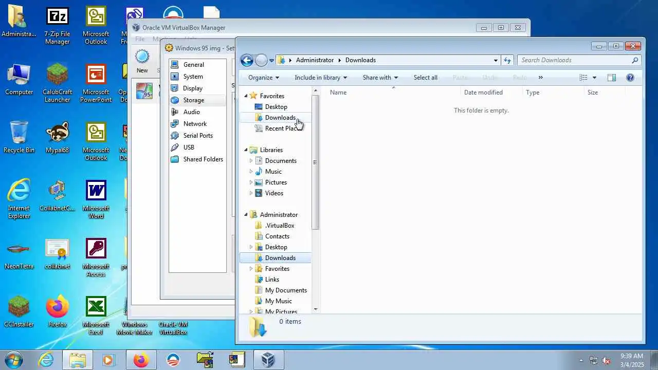Select .VirtualBox folder in tree
This screenshot has width=658, height=370.
(279, 226)
